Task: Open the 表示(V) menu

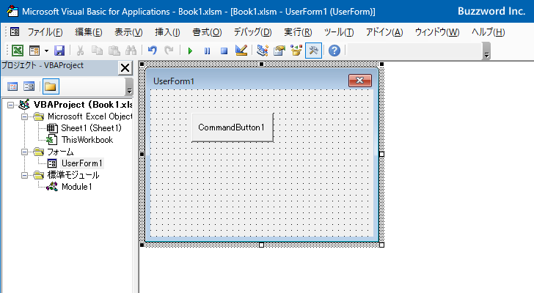Action: [x=128, y=32]
